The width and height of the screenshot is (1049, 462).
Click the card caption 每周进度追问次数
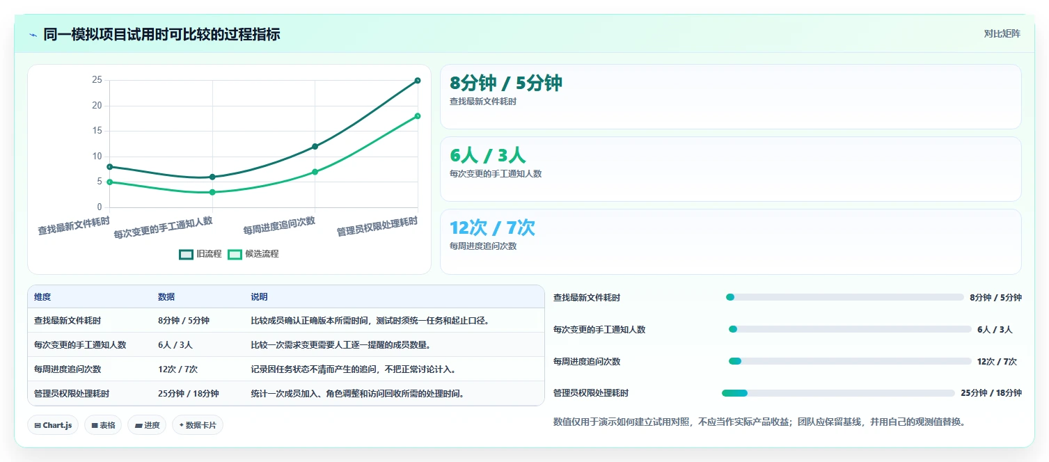483,246
